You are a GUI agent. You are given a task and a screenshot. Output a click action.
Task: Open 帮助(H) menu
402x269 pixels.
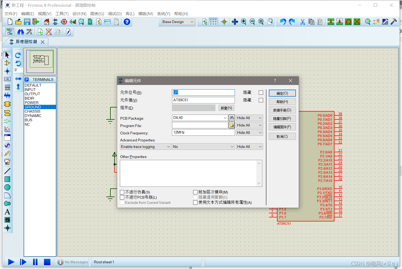181,14
